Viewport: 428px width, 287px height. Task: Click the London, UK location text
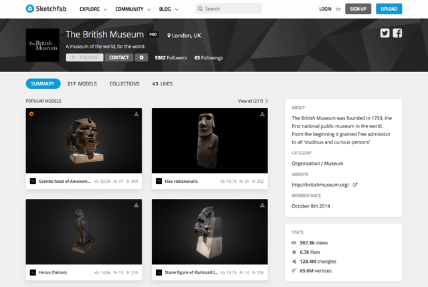(x=187, y=35)
